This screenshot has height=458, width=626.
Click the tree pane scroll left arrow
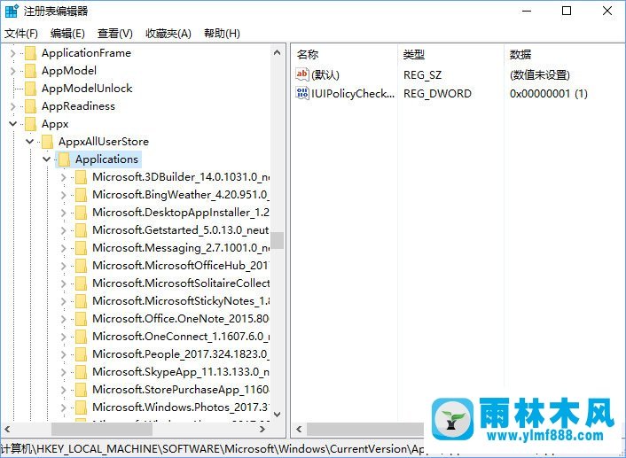pos(7,430)
